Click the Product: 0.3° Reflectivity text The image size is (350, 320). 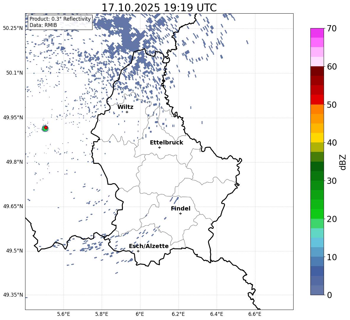(60, 19)
